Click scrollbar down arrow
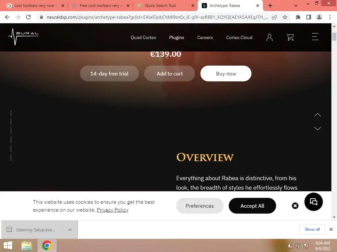This screenshot has height=252, width=337. tap(334, 217)
